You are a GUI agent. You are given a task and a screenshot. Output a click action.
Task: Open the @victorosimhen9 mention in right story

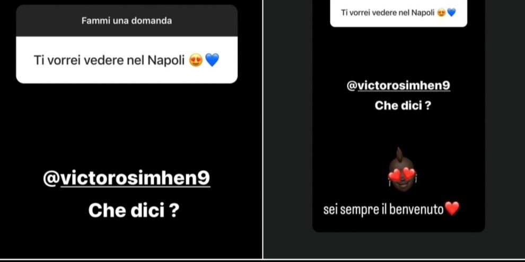[398, 86]
